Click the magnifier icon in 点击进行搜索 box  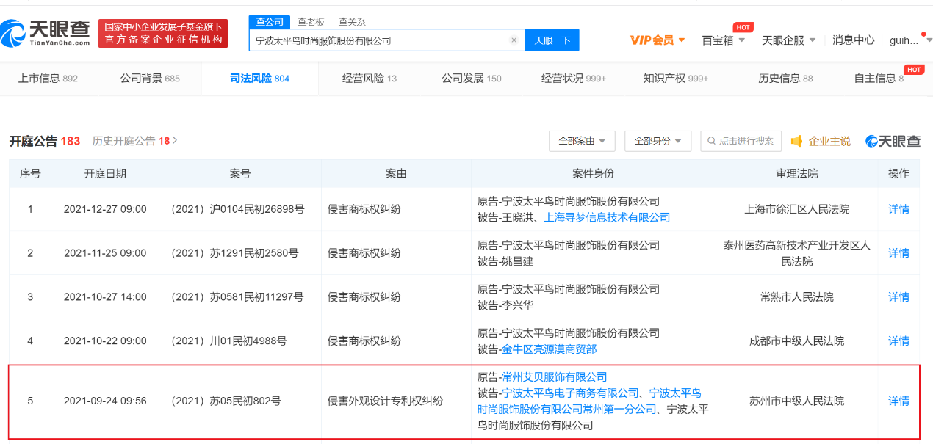[711, 141]
